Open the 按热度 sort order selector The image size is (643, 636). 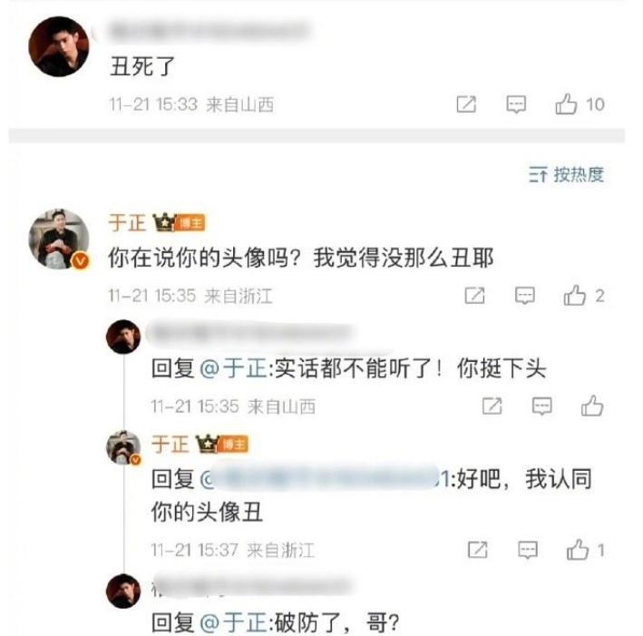[566, 175]
